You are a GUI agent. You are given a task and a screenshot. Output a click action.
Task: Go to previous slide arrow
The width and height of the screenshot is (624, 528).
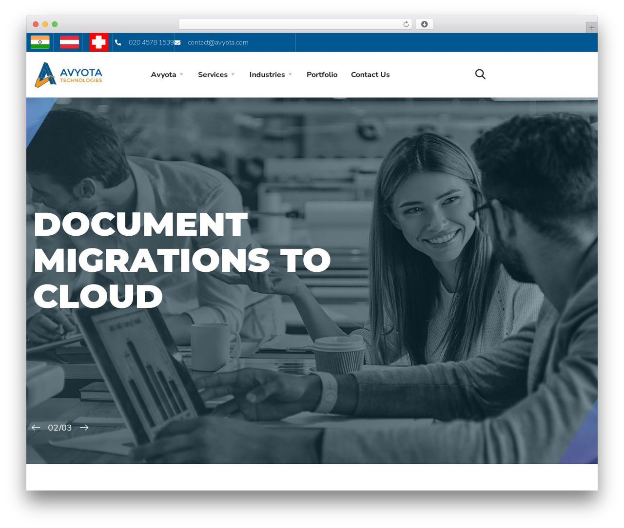coord(36,427)
